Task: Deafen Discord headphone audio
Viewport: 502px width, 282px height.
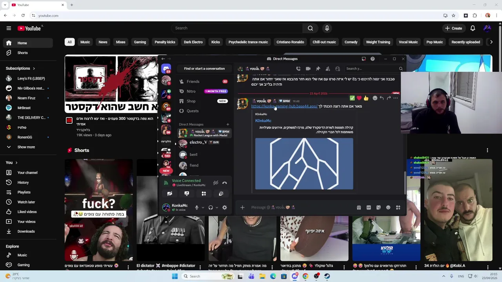Action: [x=211, y=208]
